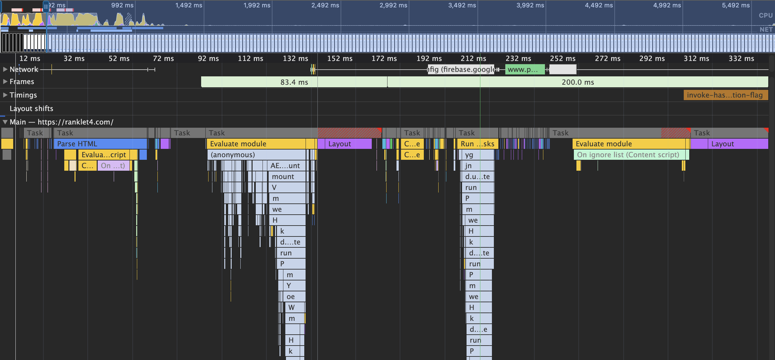Collapse the Main ranklet4.com thread track
Image resolution: width=775 pixels, height=360 pixels.
point(5,122)
